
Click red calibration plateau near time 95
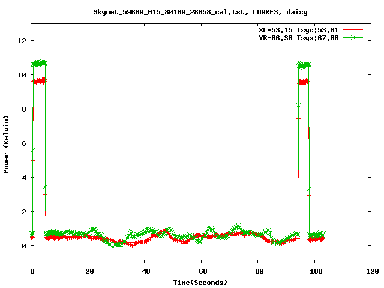(304, 82)
